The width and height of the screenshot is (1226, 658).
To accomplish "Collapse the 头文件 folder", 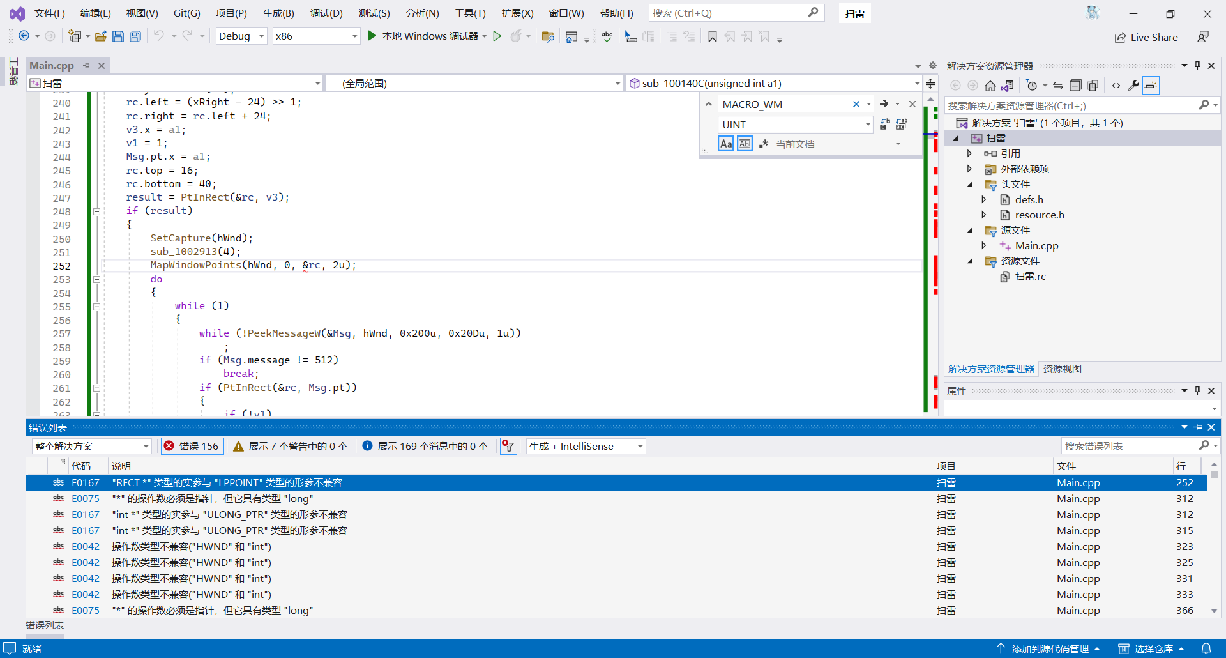I will (x=970, y=185).
